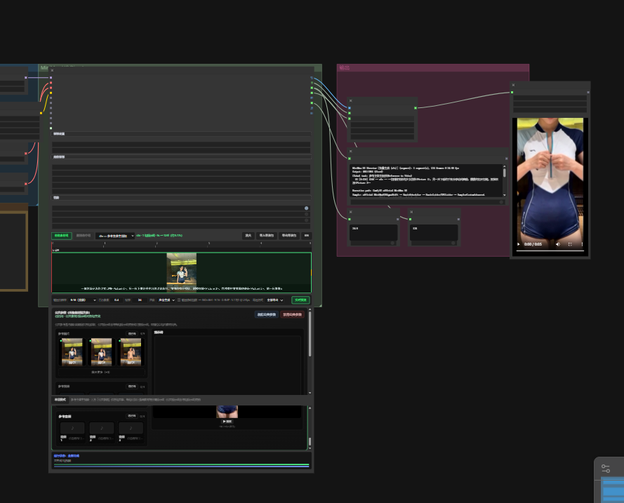Expand the show more (+3) row under the reference images
This screenshot has width=624, height=503.
(101, 373)
